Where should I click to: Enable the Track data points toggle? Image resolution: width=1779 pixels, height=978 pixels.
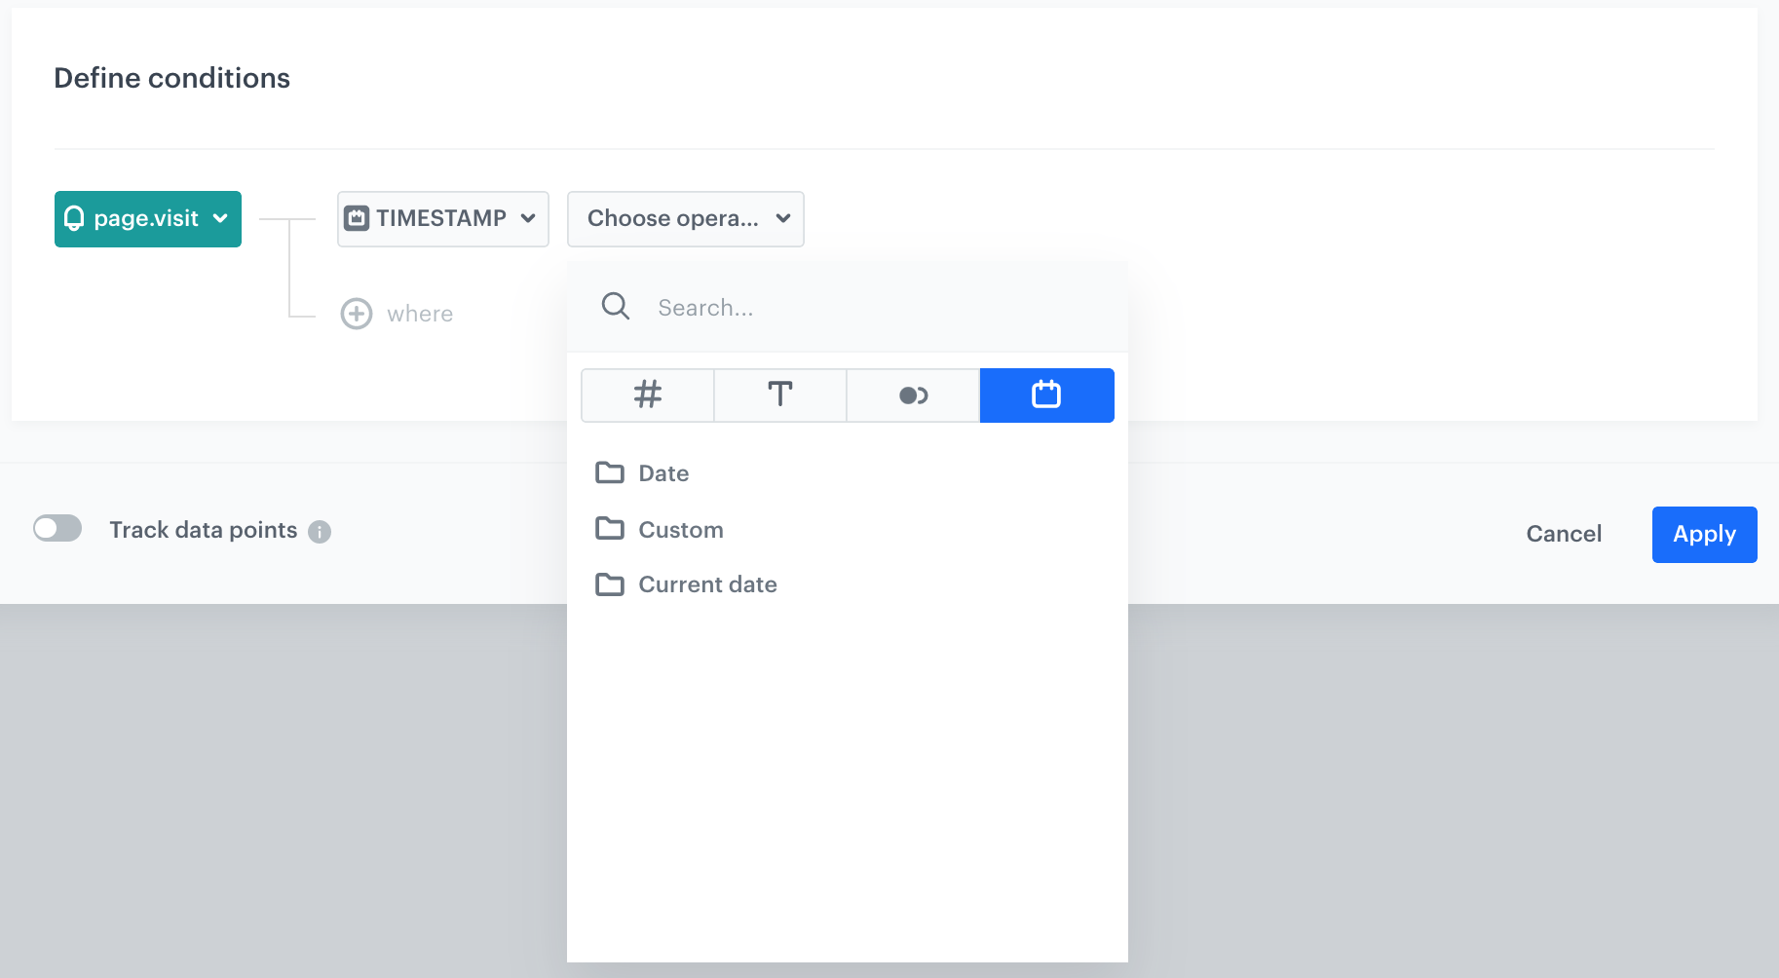pyautogui.click(x=57, y=528)
